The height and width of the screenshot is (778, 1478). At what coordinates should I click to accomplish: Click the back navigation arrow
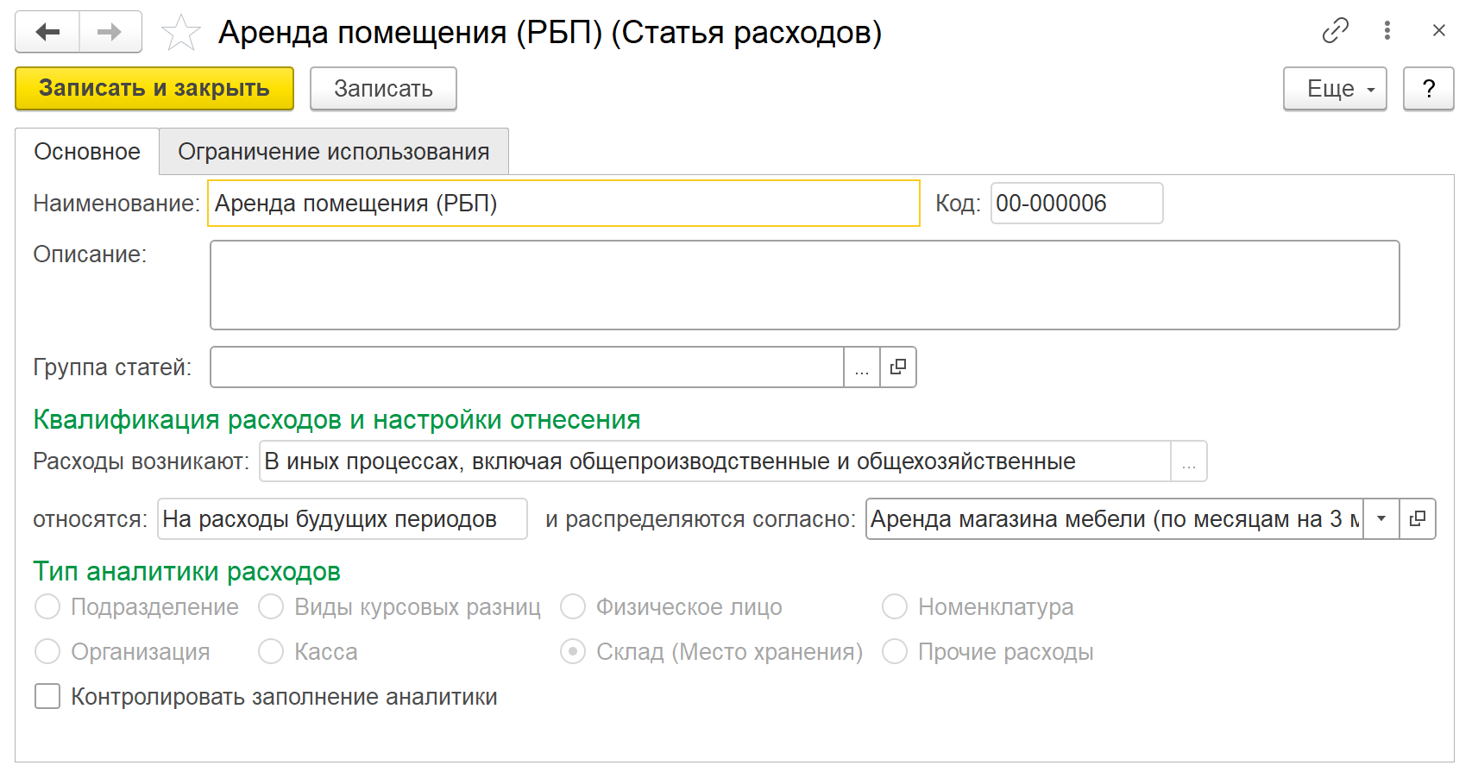tap(47, 32)
